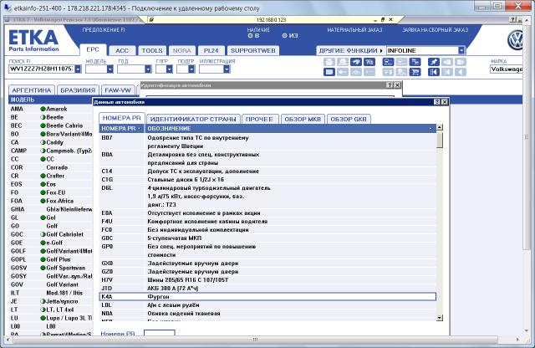
Task: Sort by НОМЕРА PR column header
Action: click(121, 128)
